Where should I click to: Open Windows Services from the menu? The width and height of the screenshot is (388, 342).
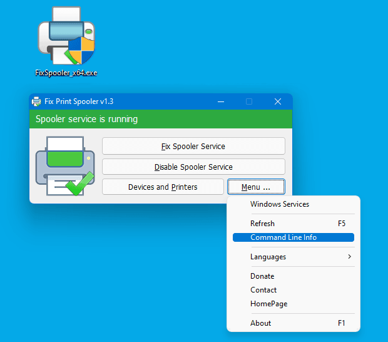279,204
